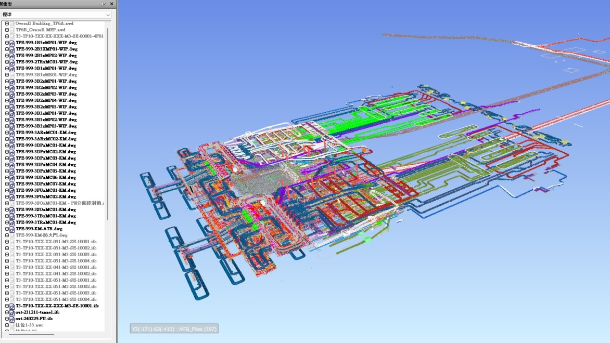Click file icon of TPE-999-KM-ATR.dwg
The height and width of the screenshot is (343, 610).
(12, 229)
